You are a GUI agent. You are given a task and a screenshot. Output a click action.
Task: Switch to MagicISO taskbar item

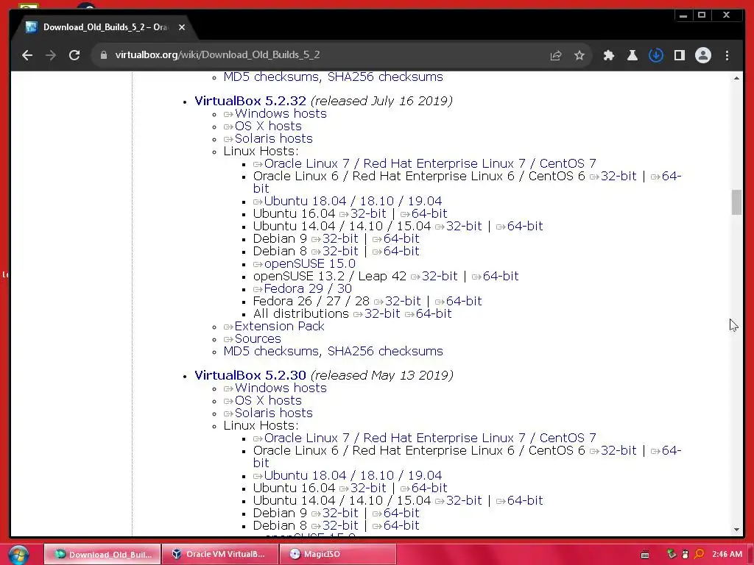point(337,554)
